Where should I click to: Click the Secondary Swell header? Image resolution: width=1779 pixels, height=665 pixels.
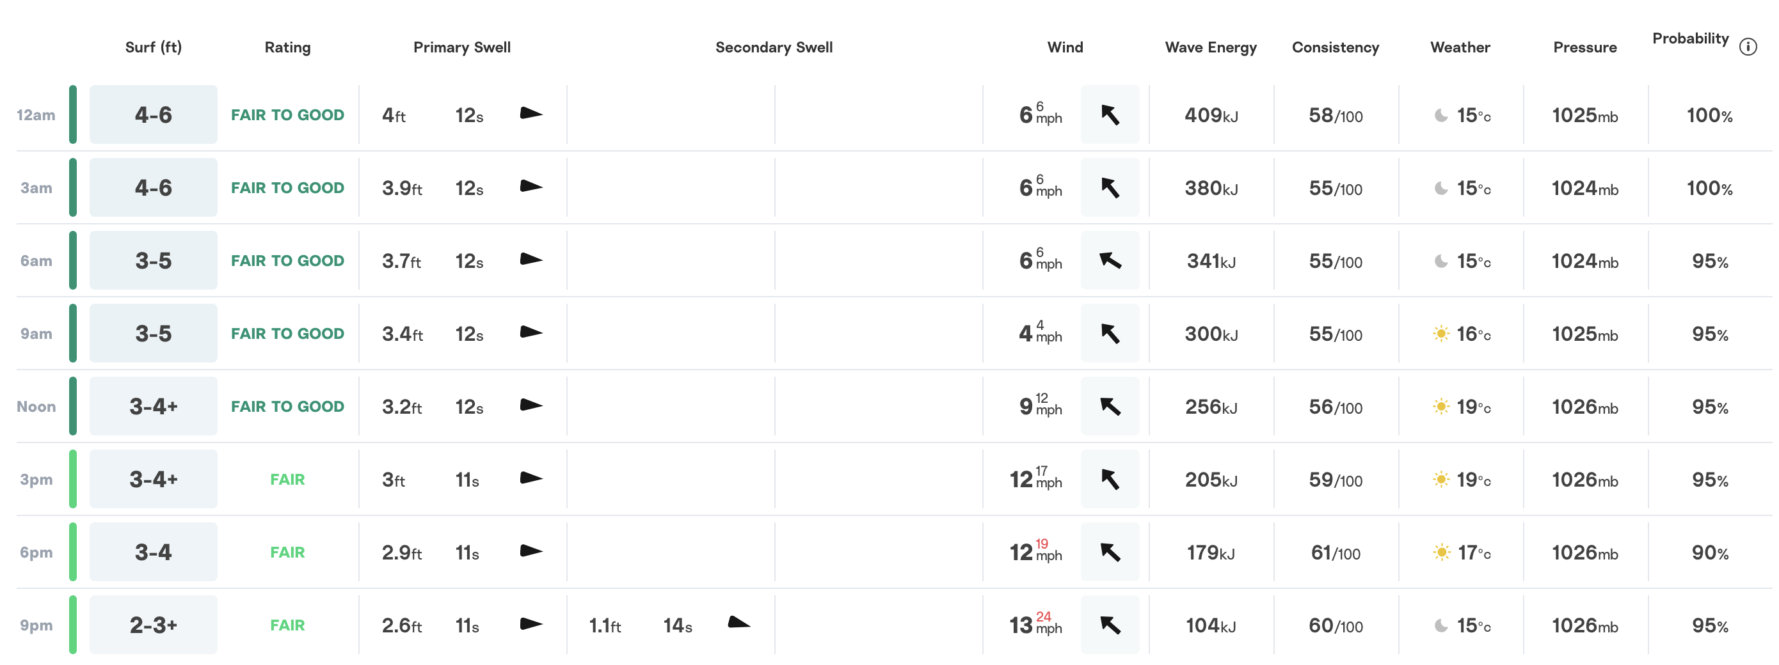(774, 47)
